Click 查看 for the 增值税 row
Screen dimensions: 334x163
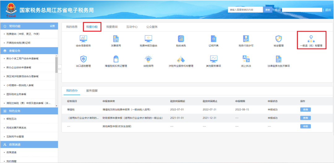point(306,109)
